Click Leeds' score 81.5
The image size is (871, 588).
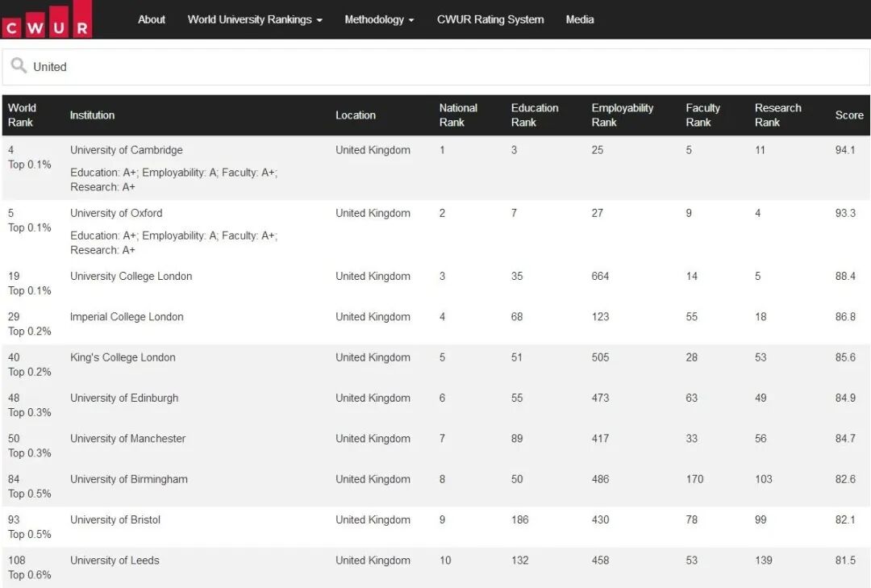pos(845,561)
